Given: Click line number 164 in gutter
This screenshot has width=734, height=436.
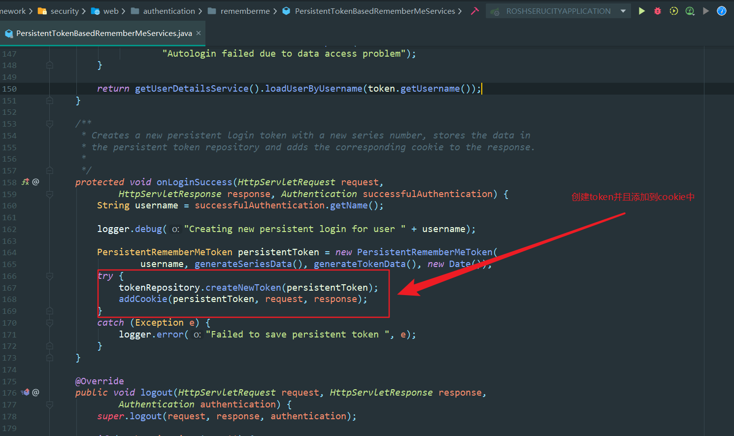Looking at the screenshot, I should click(9, 252).
